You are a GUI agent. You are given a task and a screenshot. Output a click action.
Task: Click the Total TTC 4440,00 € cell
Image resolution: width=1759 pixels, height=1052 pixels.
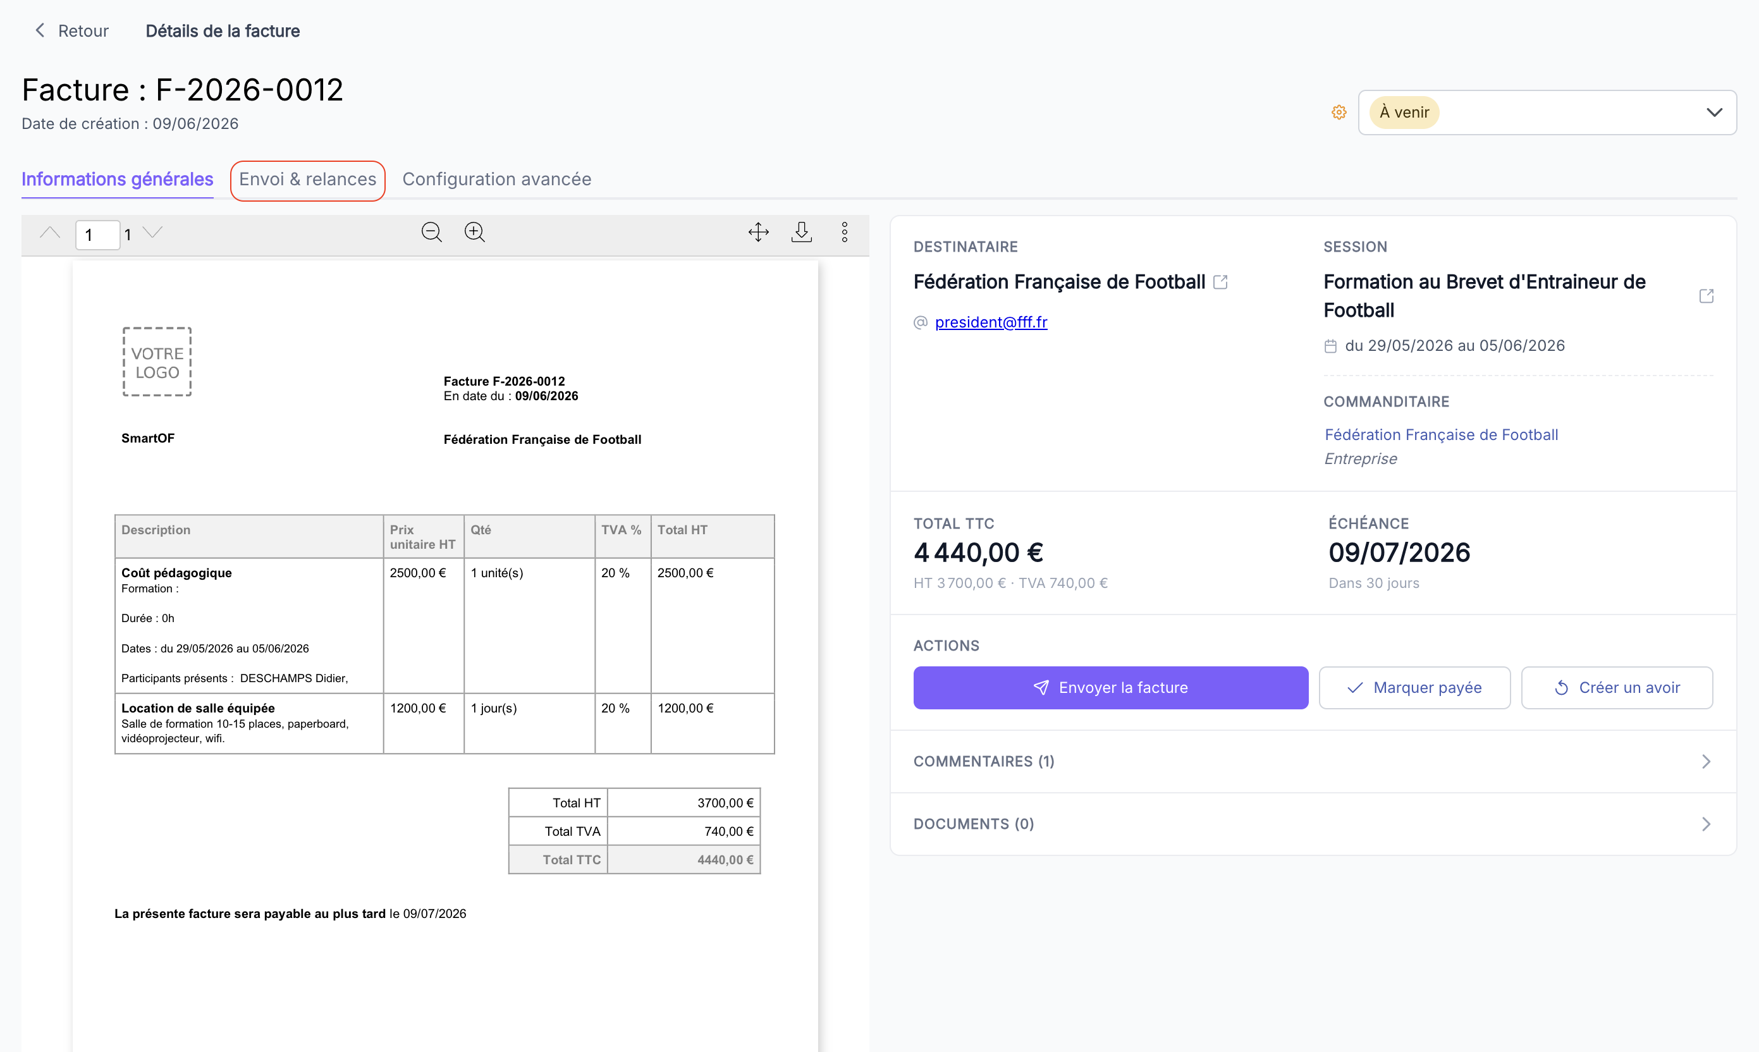(x=683, y=860)
